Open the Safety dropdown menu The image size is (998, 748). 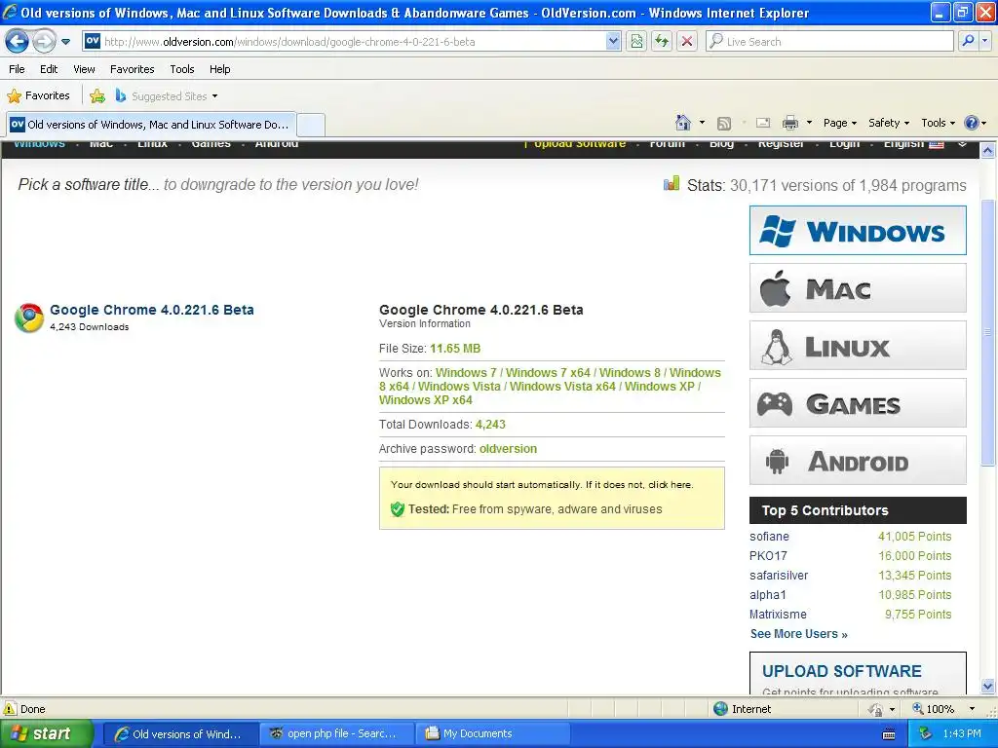(889, 123)
